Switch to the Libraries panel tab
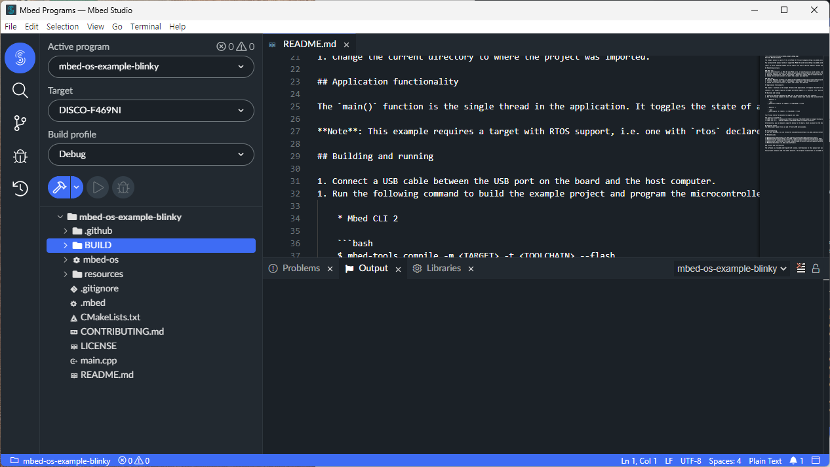The height and width of the screenshot is (467, 830). coord(444,269)
